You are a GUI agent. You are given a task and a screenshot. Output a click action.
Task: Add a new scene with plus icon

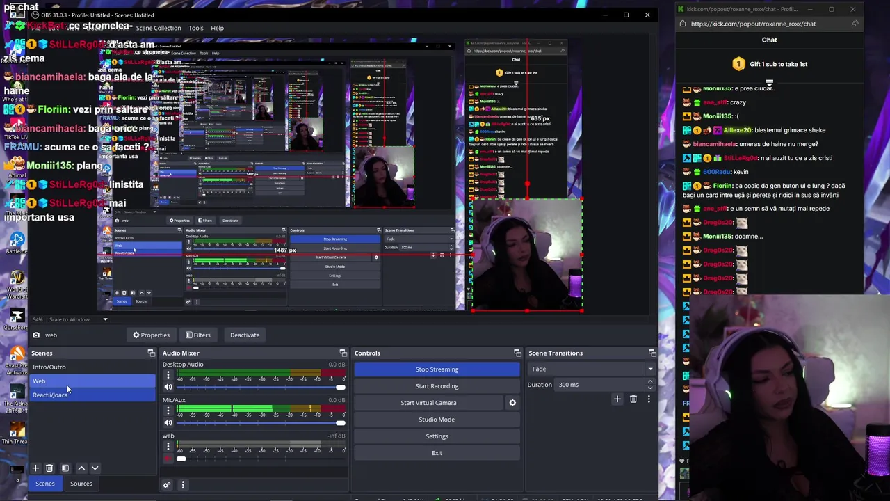pos(35,468)
